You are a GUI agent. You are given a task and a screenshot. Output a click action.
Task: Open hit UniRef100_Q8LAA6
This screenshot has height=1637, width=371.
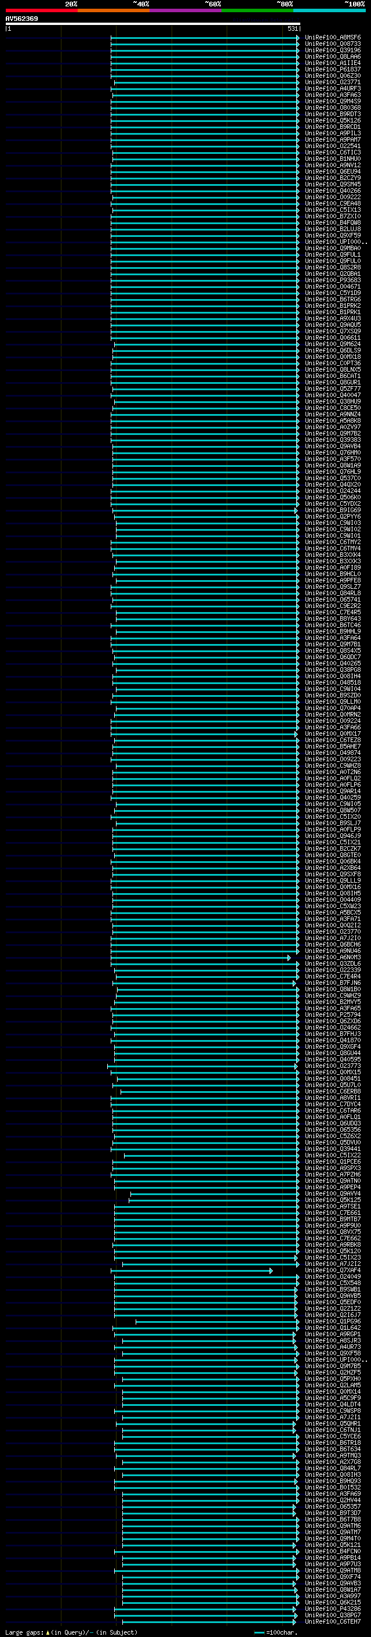pos(333,56)
